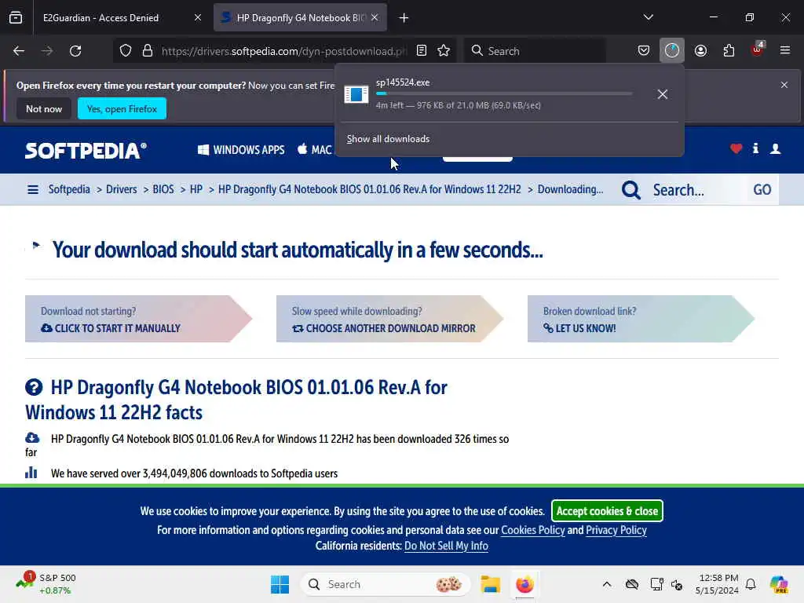This screenshot has height=603, width=804.
Task: Go to Drivers breadcrumb link
Action: pos(122,189)
